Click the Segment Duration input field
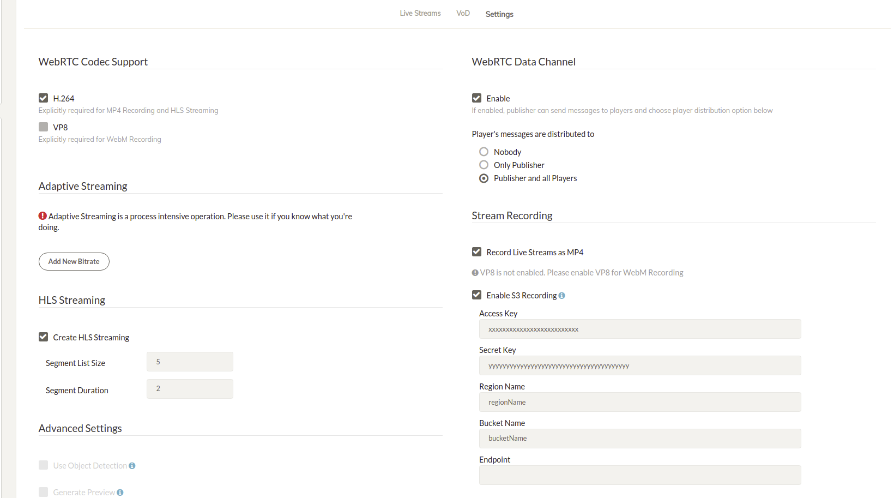Screen dimensions: 894x498 (190, 389)
